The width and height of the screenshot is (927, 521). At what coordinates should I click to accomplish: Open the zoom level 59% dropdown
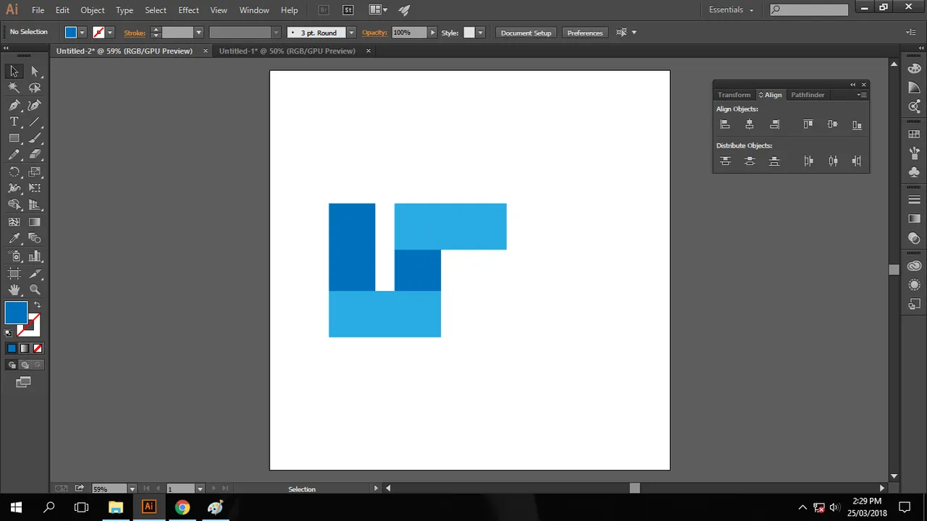[x=132, y=489]
